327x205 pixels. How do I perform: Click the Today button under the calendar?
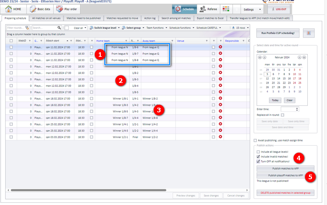tap(275, 100)
